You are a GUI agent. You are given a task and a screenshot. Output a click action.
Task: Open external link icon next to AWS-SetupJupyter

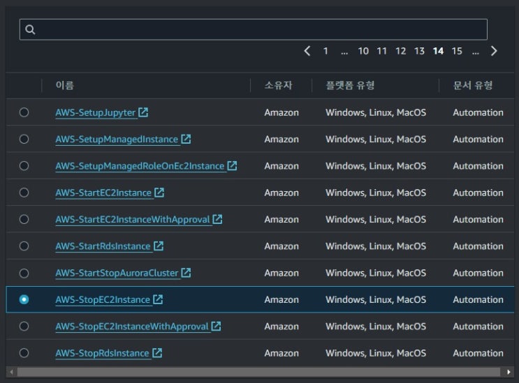tap(143, 112)
